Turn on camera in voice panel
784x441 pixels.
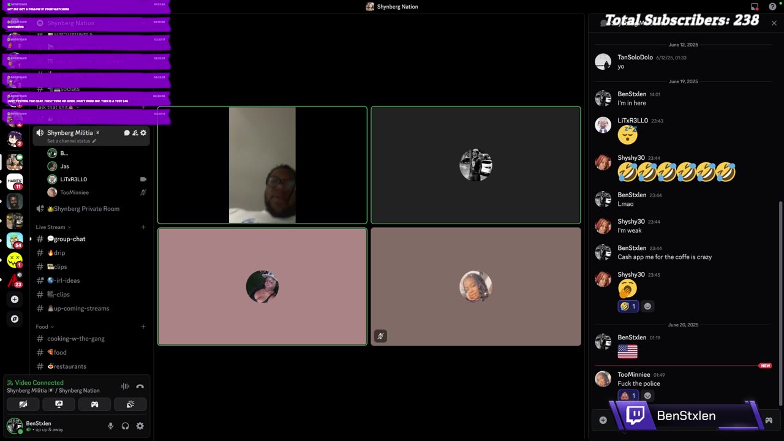23,404
